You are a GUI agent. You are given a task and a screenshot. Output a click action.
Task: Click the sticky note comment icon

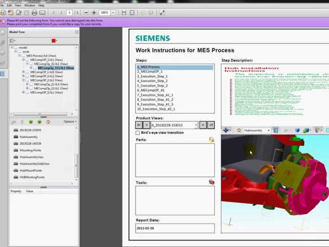click(x=143, y=13)
